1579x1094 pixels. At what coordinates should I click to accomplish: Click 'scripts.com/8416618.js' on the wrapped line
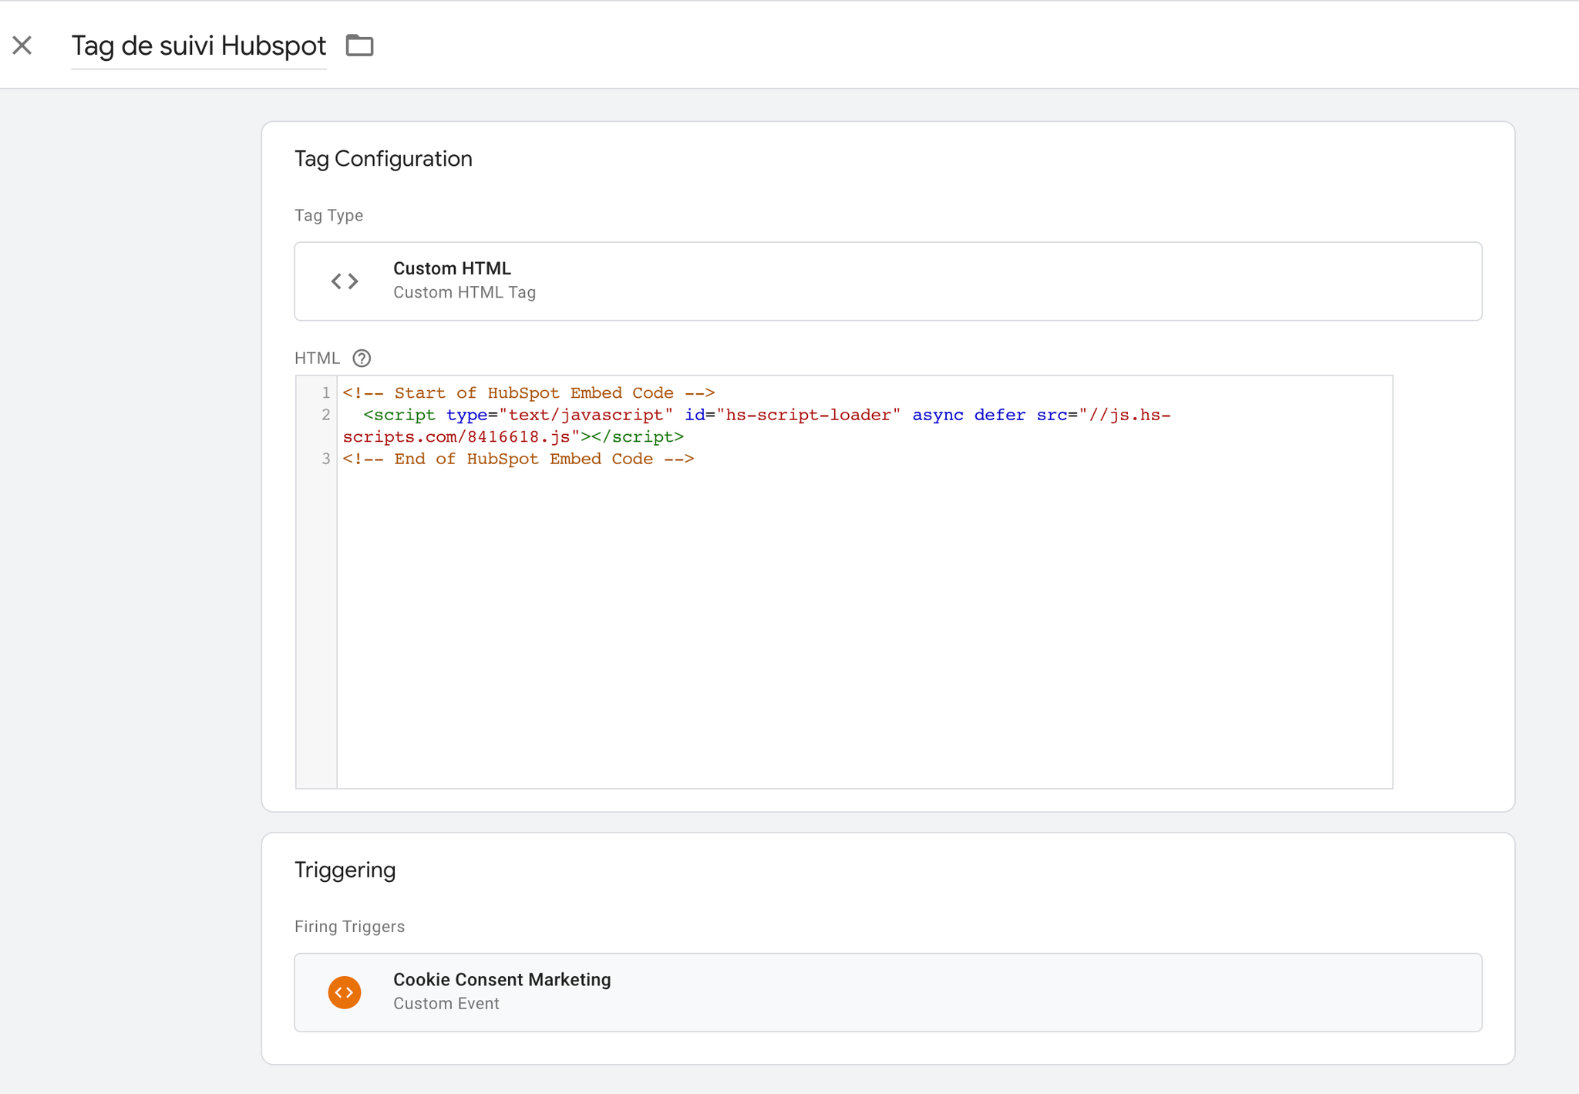pyautogui.click(x=456, y=437)
